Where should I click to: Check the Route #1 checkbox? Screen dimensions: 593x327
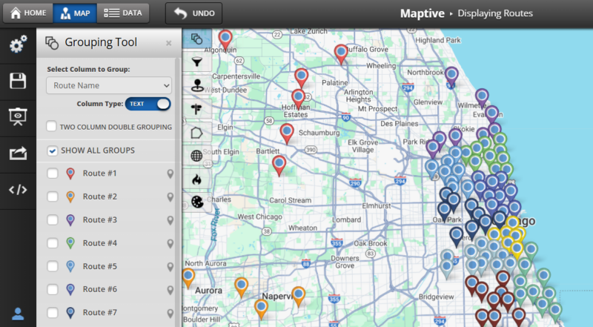[x=52, y=174]
